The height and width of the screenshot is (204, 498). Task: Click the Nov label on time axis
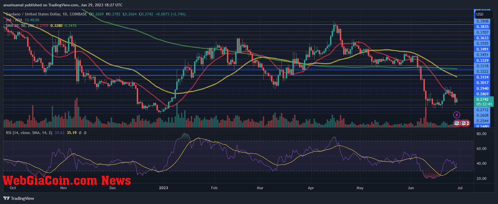(64, 188)
